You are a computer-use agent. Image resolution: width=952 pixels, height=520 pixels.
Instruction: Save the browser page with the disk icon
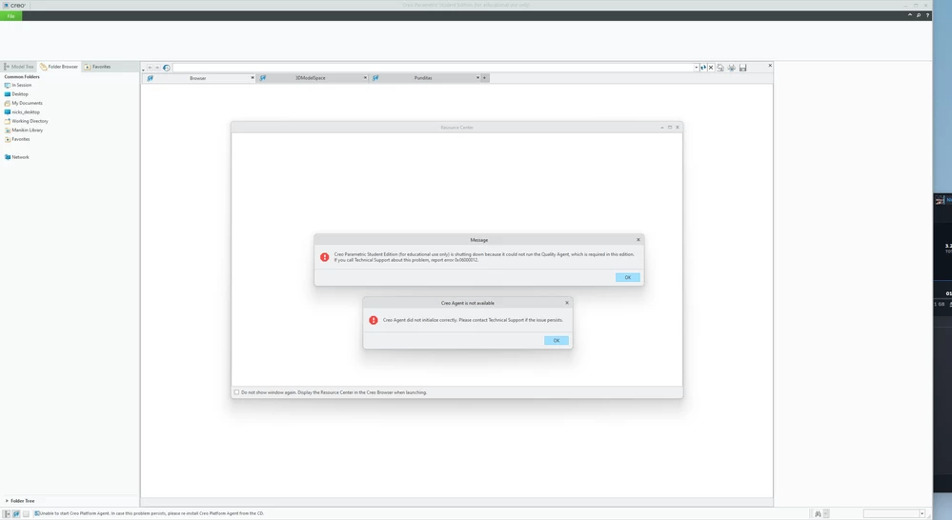742,68
